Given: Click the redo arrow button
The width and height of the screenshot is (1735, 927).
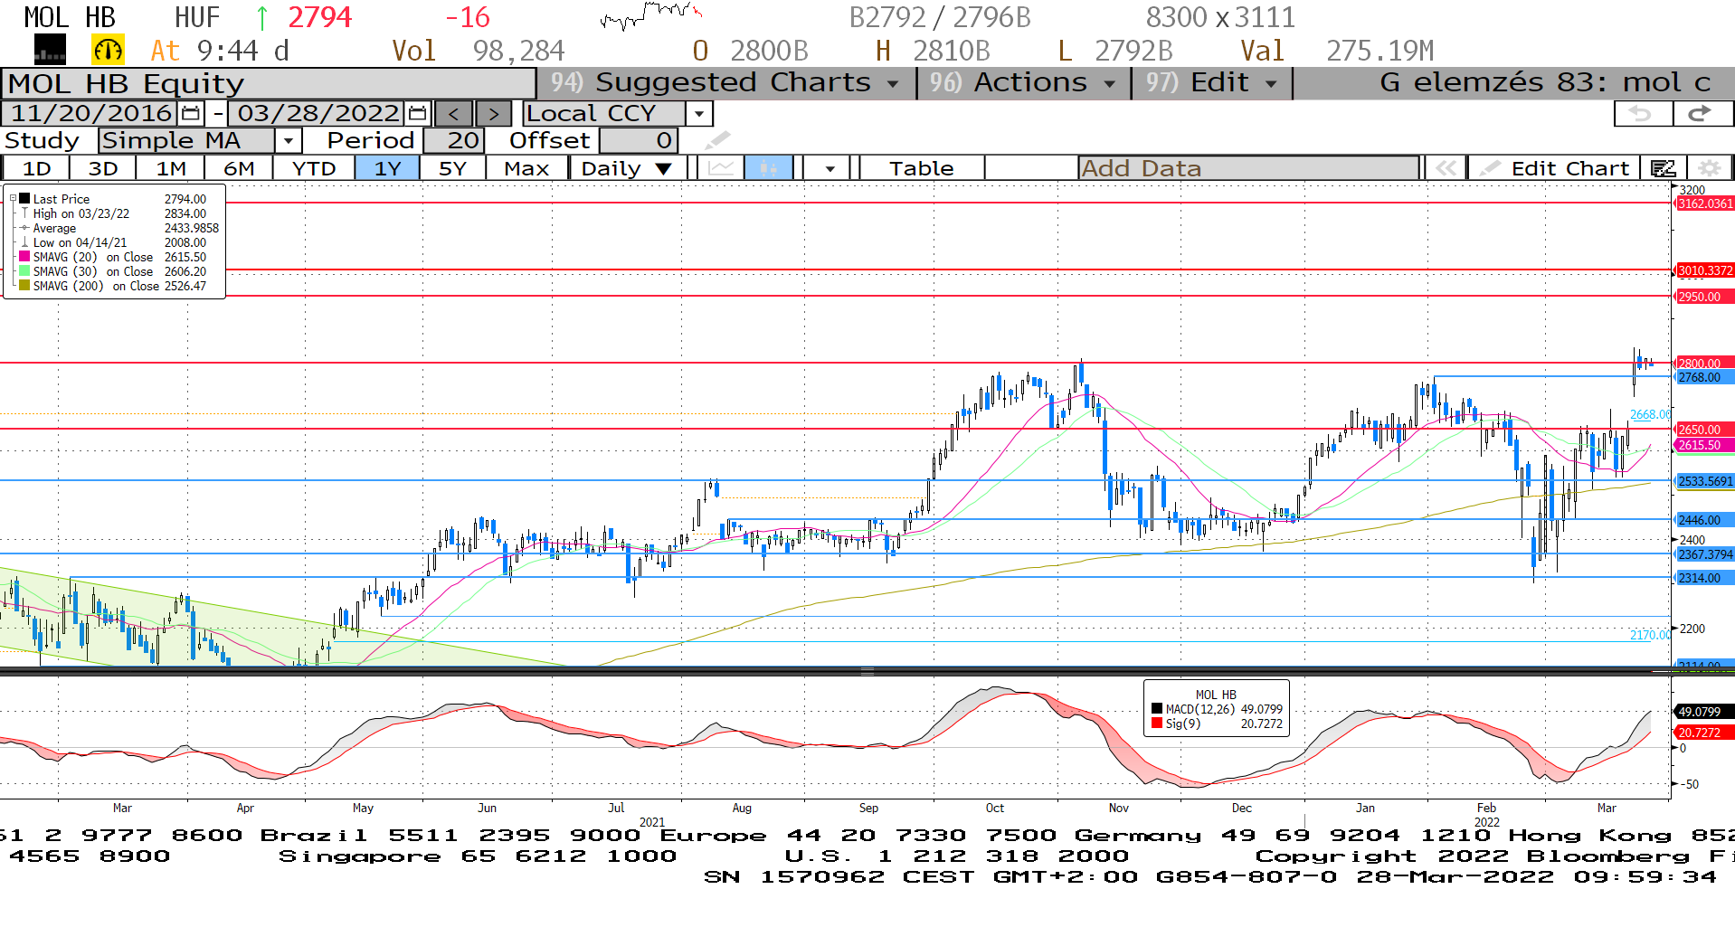Looking at the screenshot, I should (x=1702, y=114).
